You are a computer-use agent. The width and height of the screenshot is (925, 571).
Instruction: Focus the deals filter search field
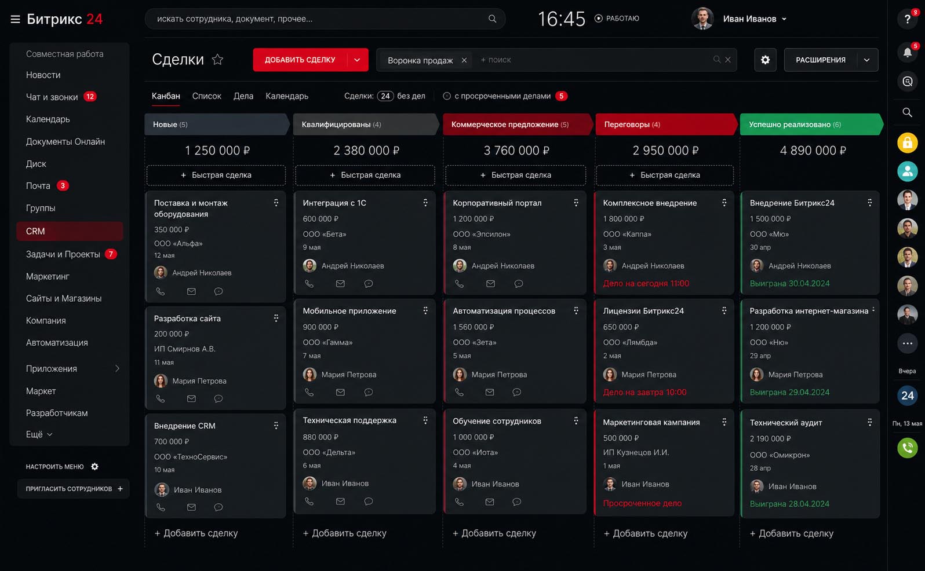[594, 60]
